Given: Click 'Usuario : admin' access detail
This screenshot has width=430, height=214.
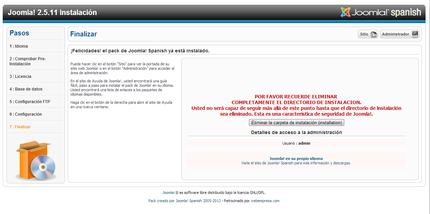Looking at the screenshot, I should coord(296,143).
